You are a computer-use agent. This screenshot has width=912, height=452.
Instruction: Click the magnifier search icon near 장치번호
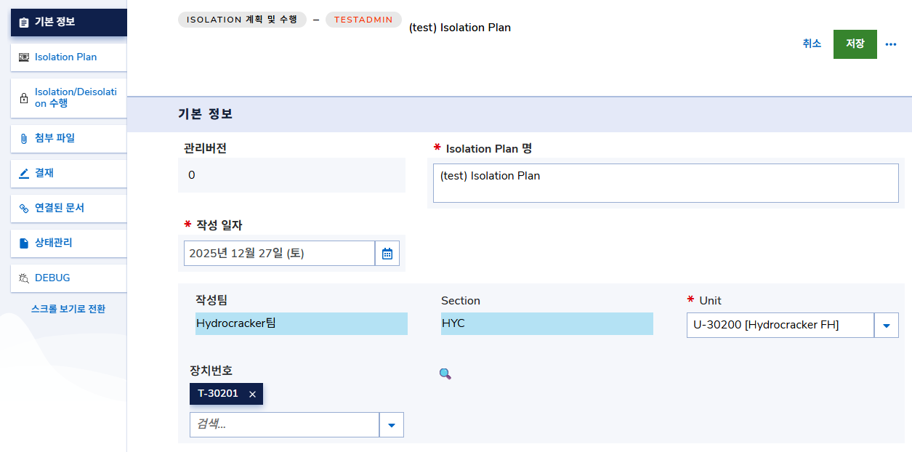coord(445,374)
